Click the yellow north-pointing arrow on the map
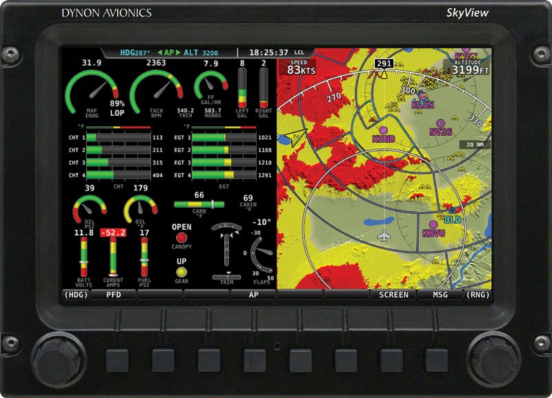The width and height of the screenshot is (552, 398). click(x=295, y=137)
